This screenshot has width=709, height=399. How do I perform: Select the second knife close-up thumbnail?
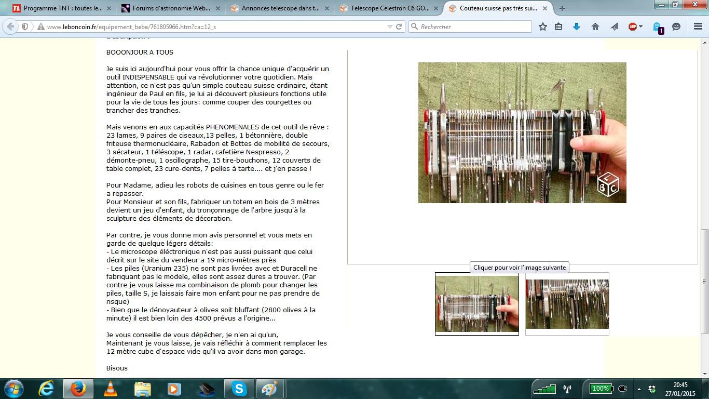tap(567, 304)
